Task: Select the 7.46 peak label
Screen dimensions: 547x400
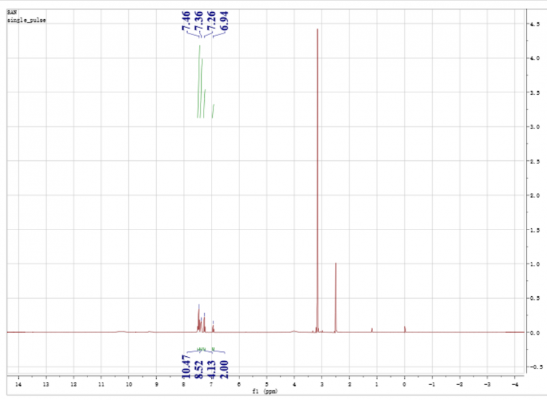Action: [186, 21]
